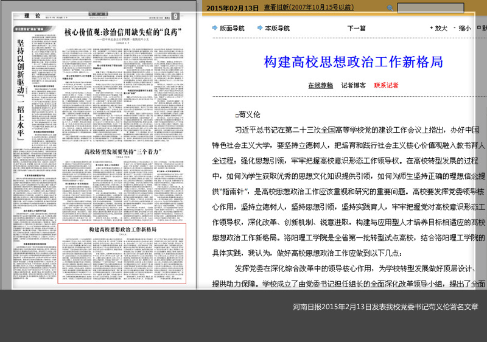The image size is (487, 342).
Task: Go to next article via 下一篇
Action: (356, 28)
